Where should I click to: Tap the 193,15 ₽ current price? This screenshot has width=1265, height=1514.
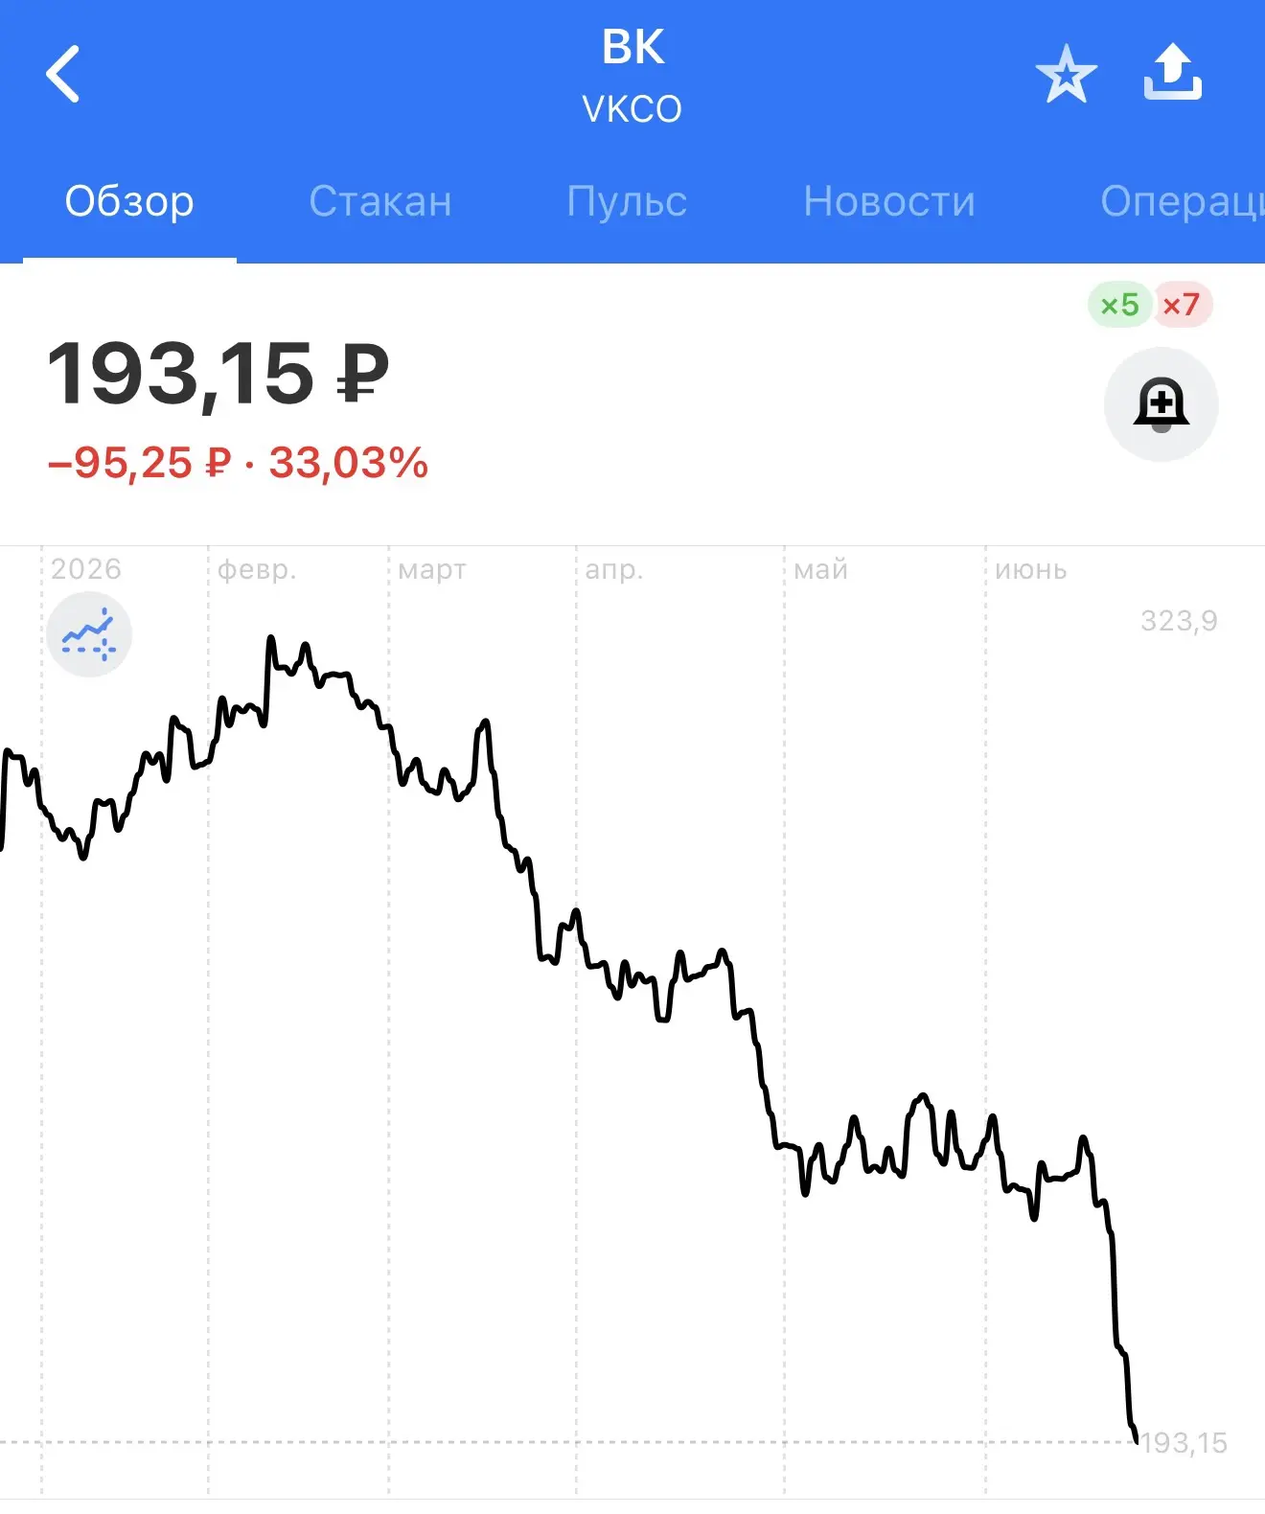(218, 375)
